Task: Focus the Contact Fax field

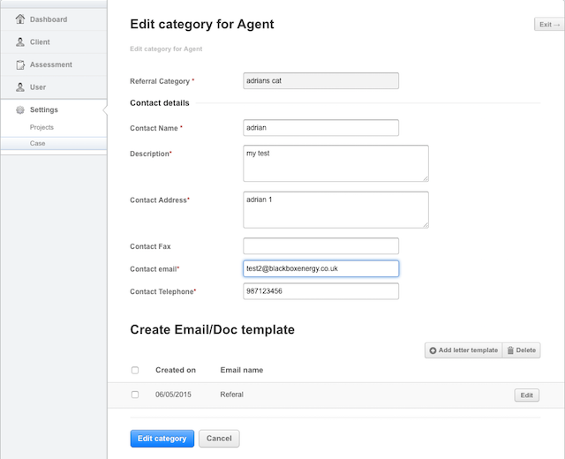Action: (321, 246)
